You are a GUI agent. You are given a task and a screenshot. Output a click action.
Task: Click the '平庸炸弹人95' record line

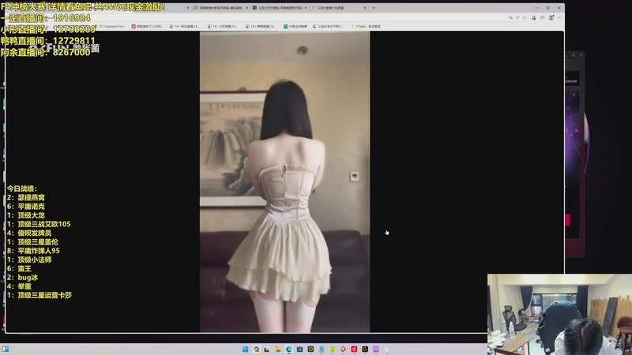point(33,250)
